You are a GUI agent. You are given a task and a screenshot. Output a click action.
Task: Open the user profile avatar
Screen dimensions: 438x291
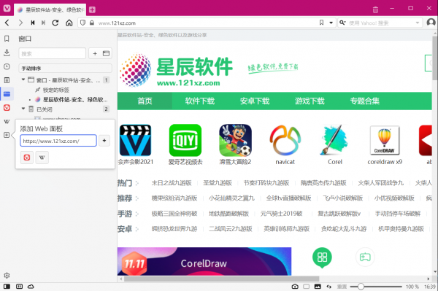[431, 23]
